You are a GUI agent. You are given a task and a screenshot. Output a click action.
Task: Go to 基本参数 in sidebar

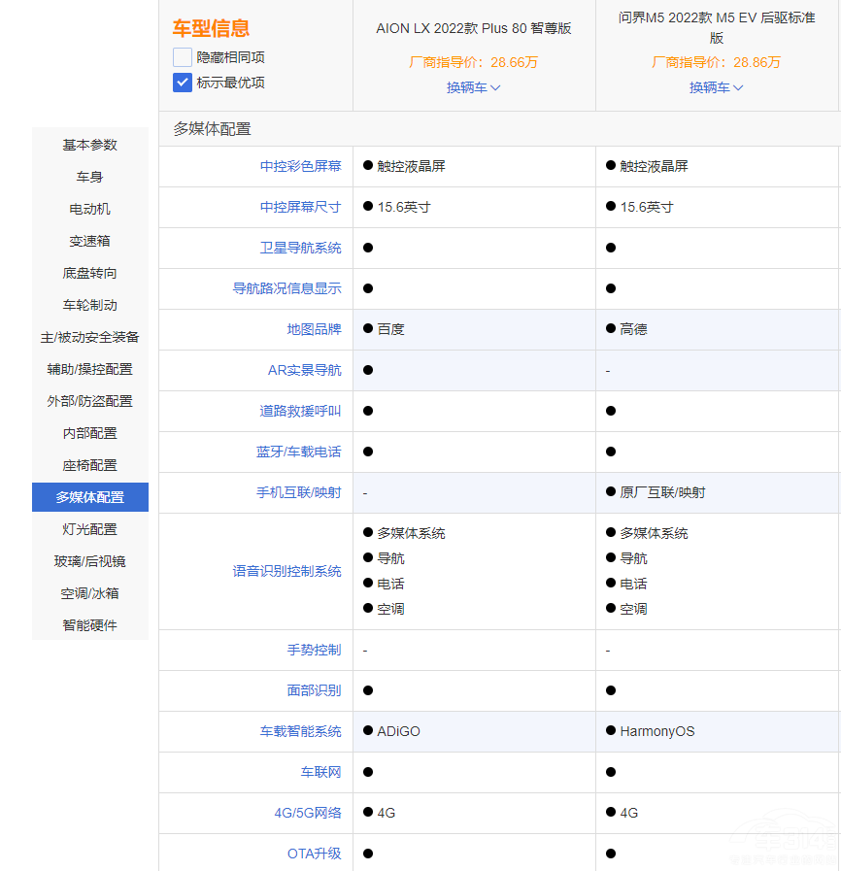[x=89, y=145]
